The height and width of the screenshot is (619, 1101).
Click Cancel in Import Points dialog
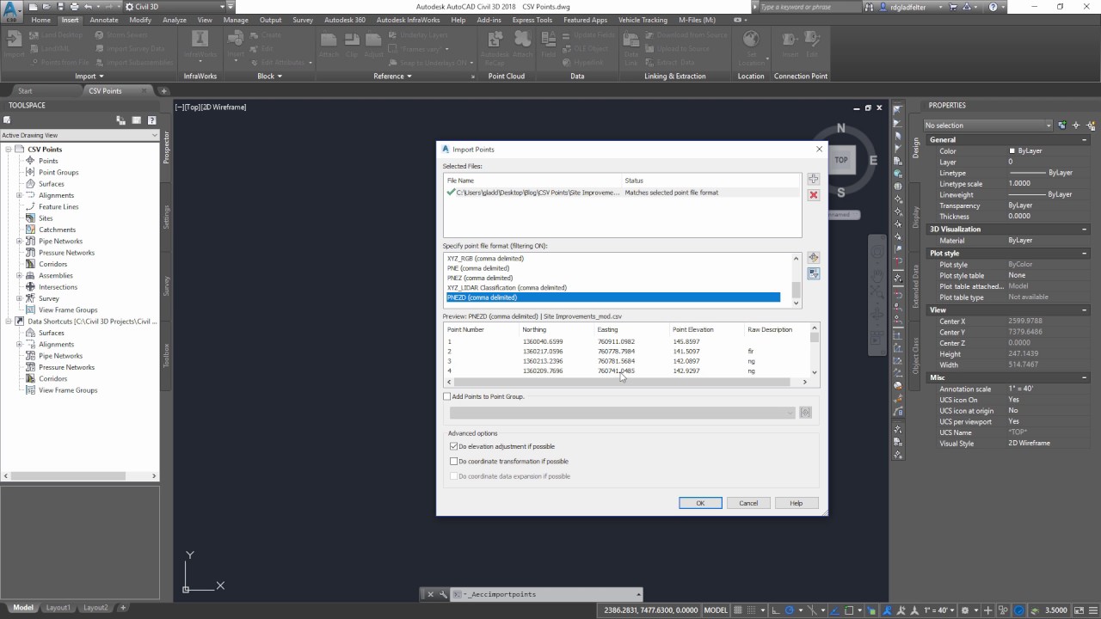748,503
